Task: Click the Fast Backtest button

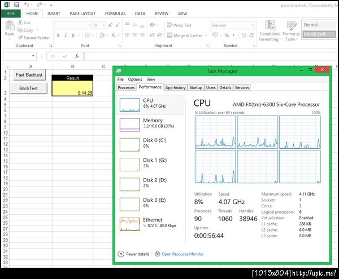Action: click(x=29, y=75)
